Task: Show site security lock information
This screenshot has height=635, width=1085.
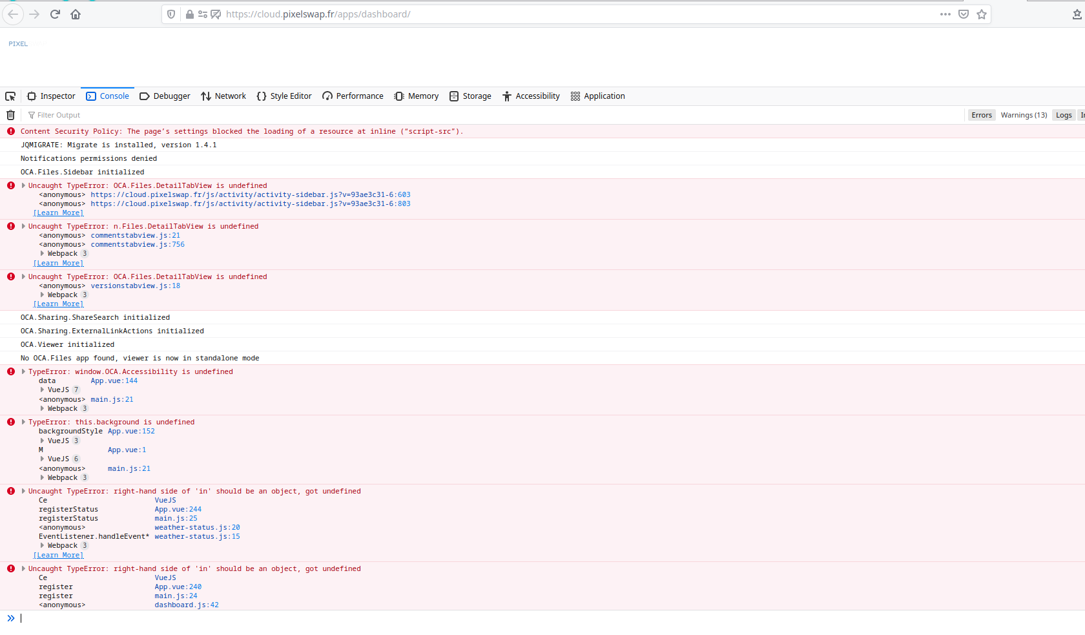Action: (190, 14)
